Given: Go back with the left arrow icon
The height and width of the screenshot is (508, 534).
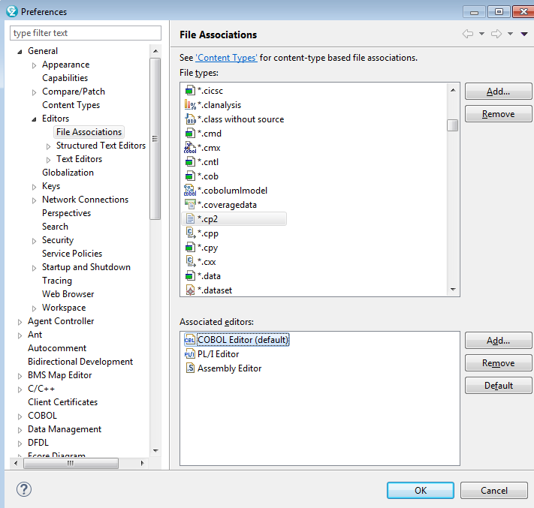Looking at the screenshot, I should pyautogui.click(x=468, y=34).
